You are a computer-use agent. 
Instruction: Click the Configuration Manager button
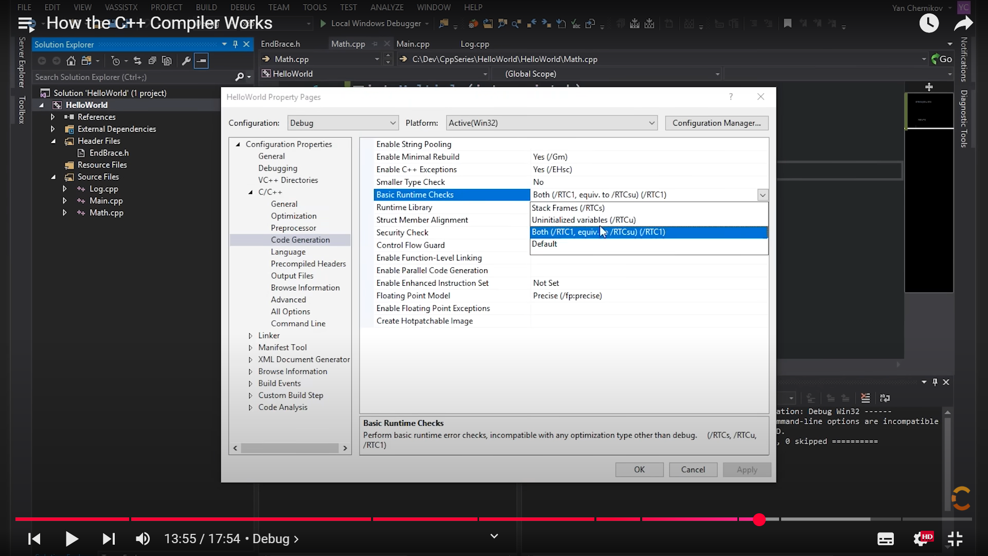716,123
